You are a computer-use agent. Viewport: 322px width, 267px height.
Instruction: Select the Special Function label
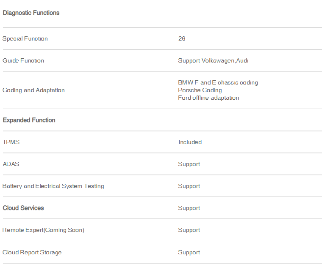coord(25,39)
